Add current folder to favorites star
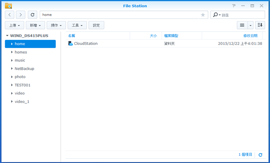 (203, 15)
